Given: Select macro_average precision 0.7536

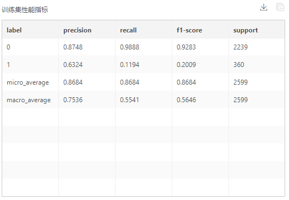Looking at the screenshot, I should click(73, 100).
